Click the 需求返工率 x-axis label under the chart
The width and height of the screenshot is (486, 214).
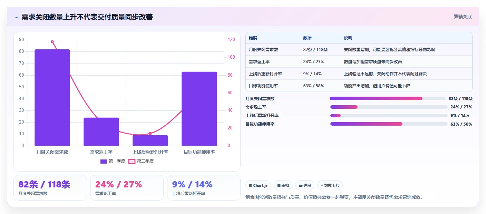pos(101,152)
